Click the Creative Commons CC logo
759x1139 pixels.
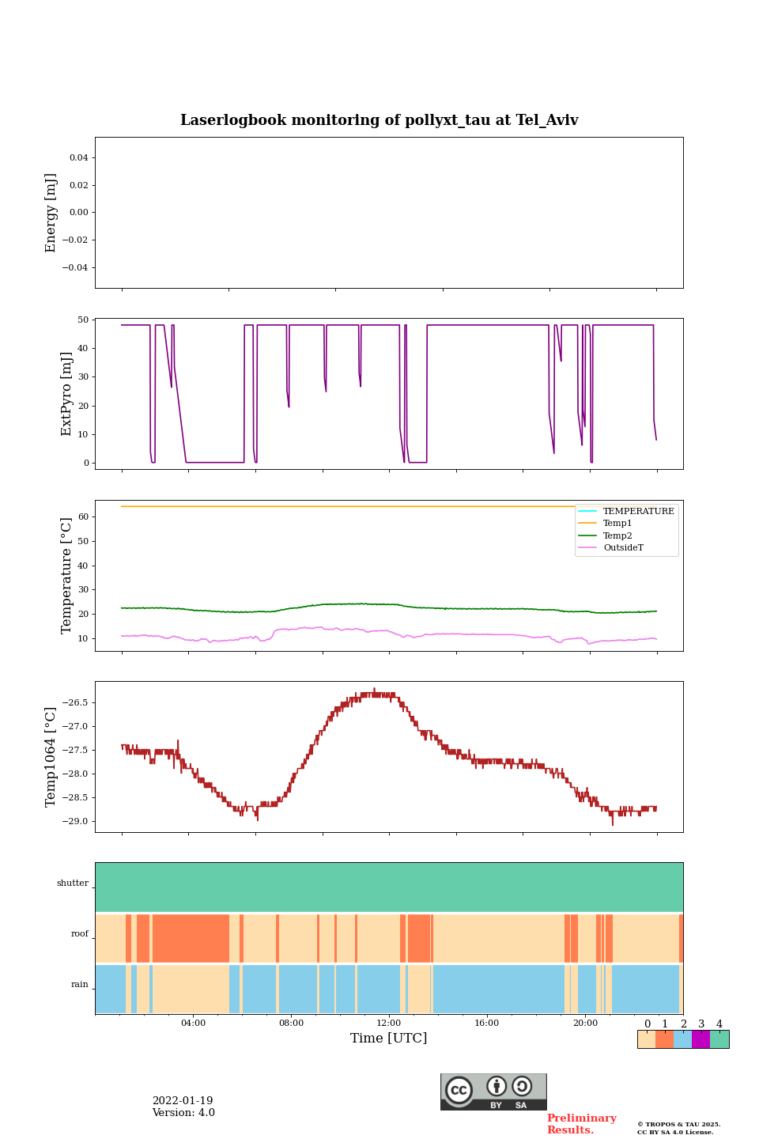(459, 1090)
